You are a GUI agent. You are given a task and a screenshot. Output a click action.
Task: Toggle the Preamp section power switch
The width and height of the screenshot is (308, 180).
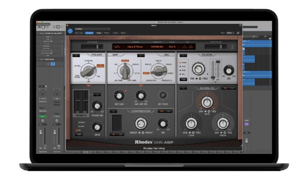click(x=76, y=56)
